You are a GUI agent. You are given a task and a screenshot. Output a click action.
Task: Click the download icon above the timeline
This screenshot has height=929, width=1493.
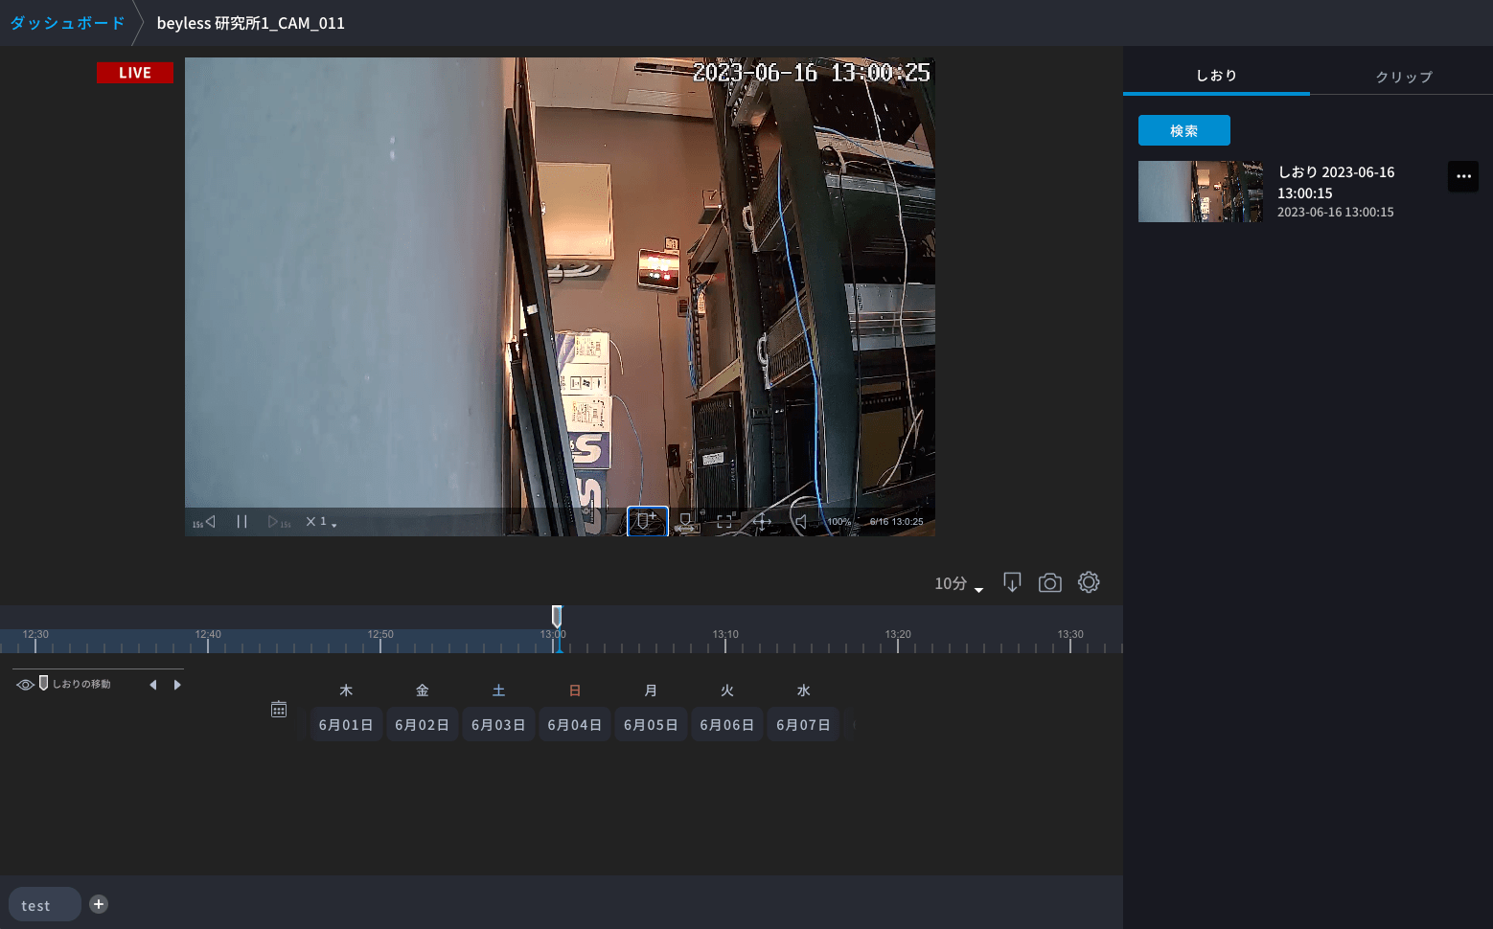[x=1012, y=582]
